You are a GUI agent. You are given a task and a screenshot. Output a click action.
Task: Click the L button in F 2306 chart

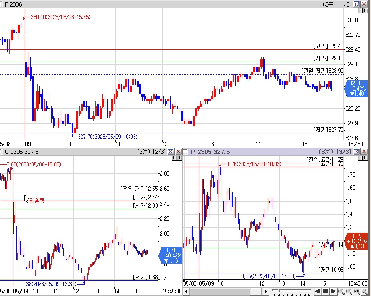[360, 11]
